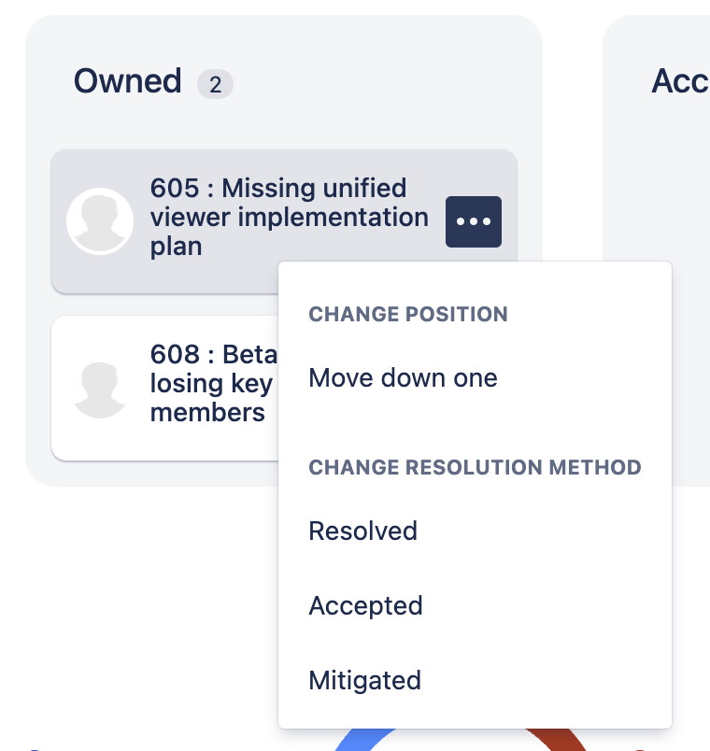
Task: Click the Owned column heading
Action: click(128, 82)
